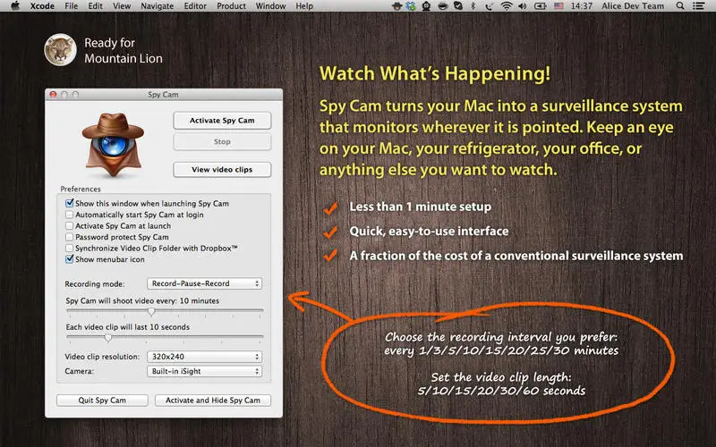
Task: Open Spotlight search magnifier
Action: (680, 6)
